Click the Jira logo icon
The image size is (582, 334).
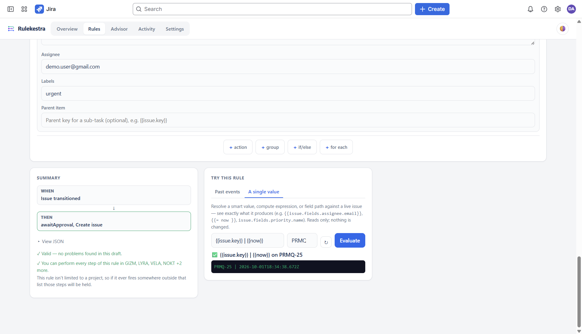click(39, 9)
